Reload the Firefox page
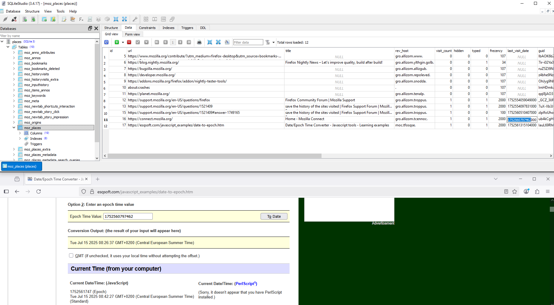 point(39,191)
